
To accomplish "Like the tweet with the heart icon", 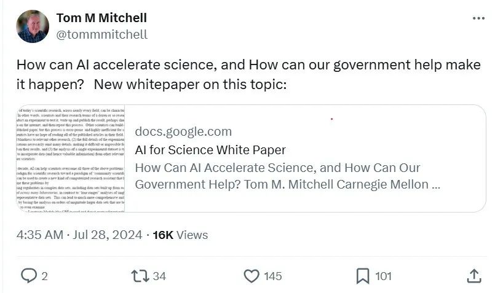I will (251, 276).
